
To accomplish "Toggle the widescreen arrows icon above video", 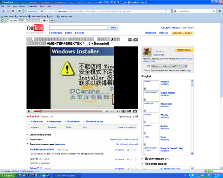I will (x=130, y=40).
